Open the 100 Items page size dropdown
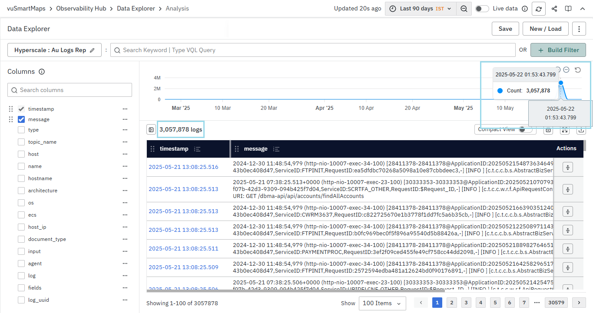Screen dimensions: 593x313 click(x=382, y=303)
